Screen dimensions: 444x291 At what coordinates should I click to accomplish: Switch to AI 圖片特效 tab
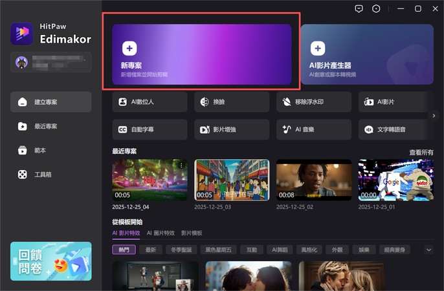tap(161, 233)
